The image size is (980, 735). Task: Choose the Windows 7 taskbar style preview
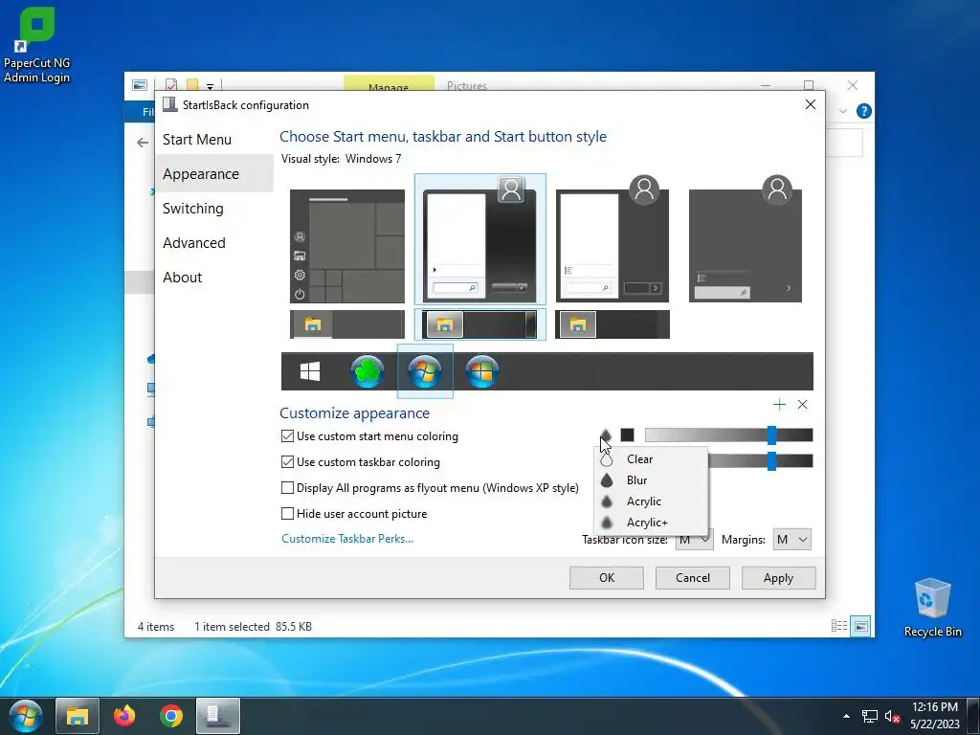pyautogui.click(x=480, y=324)
